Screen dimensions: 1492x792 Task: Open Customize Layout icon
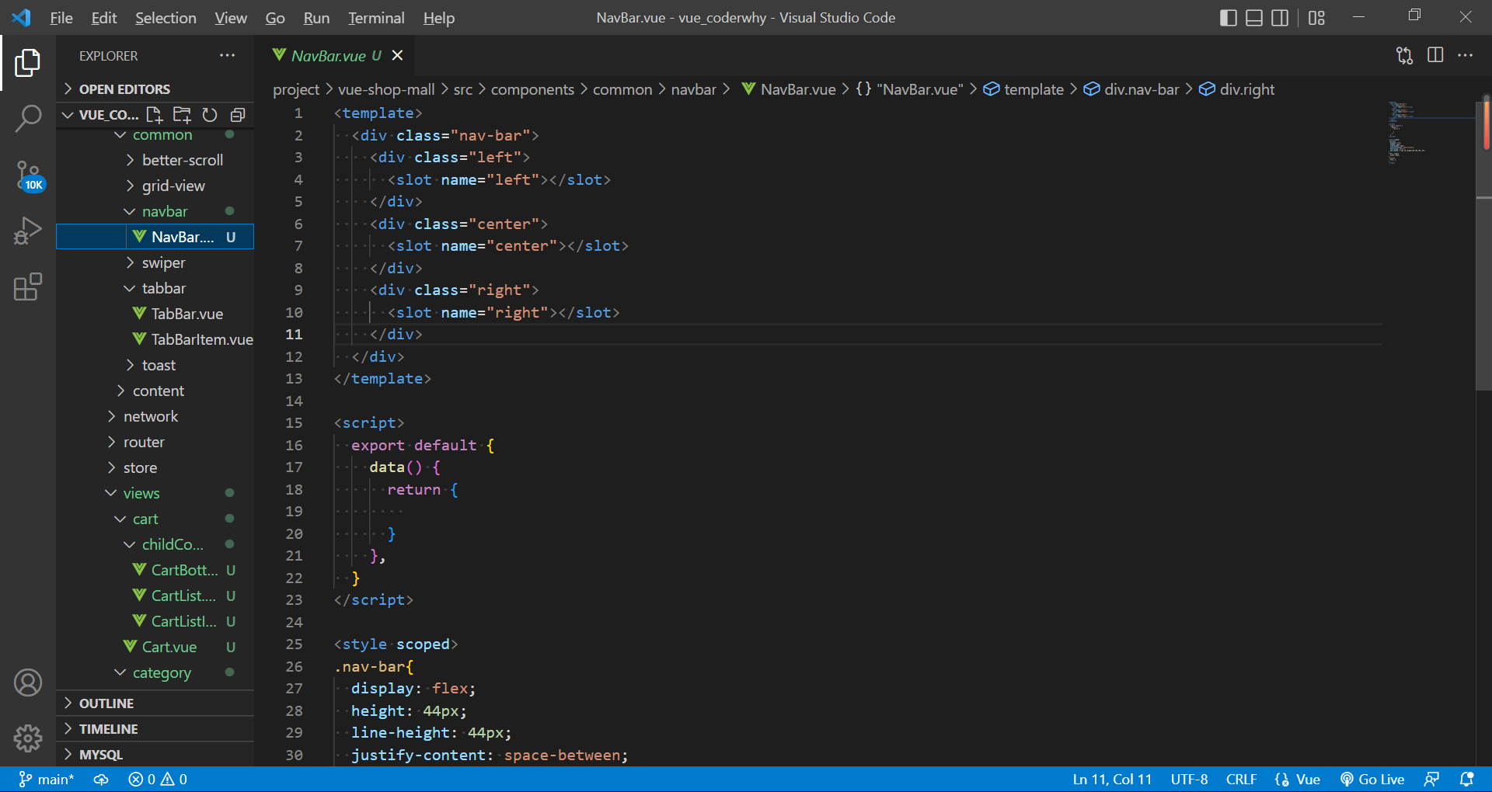click(1316, 18)
